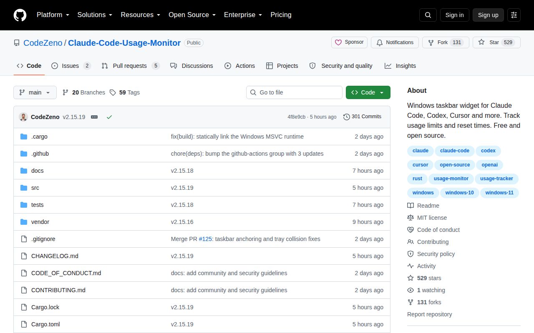This screenshot has width=534, height=333.
Task: Open Cargo.toml file
Action: click(x=45, y=324)
